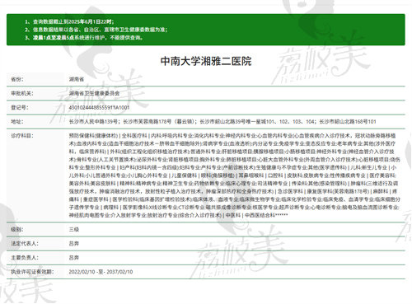Click the 主要负责人 row label
The image size is (412, 304).
coord(25,258)
